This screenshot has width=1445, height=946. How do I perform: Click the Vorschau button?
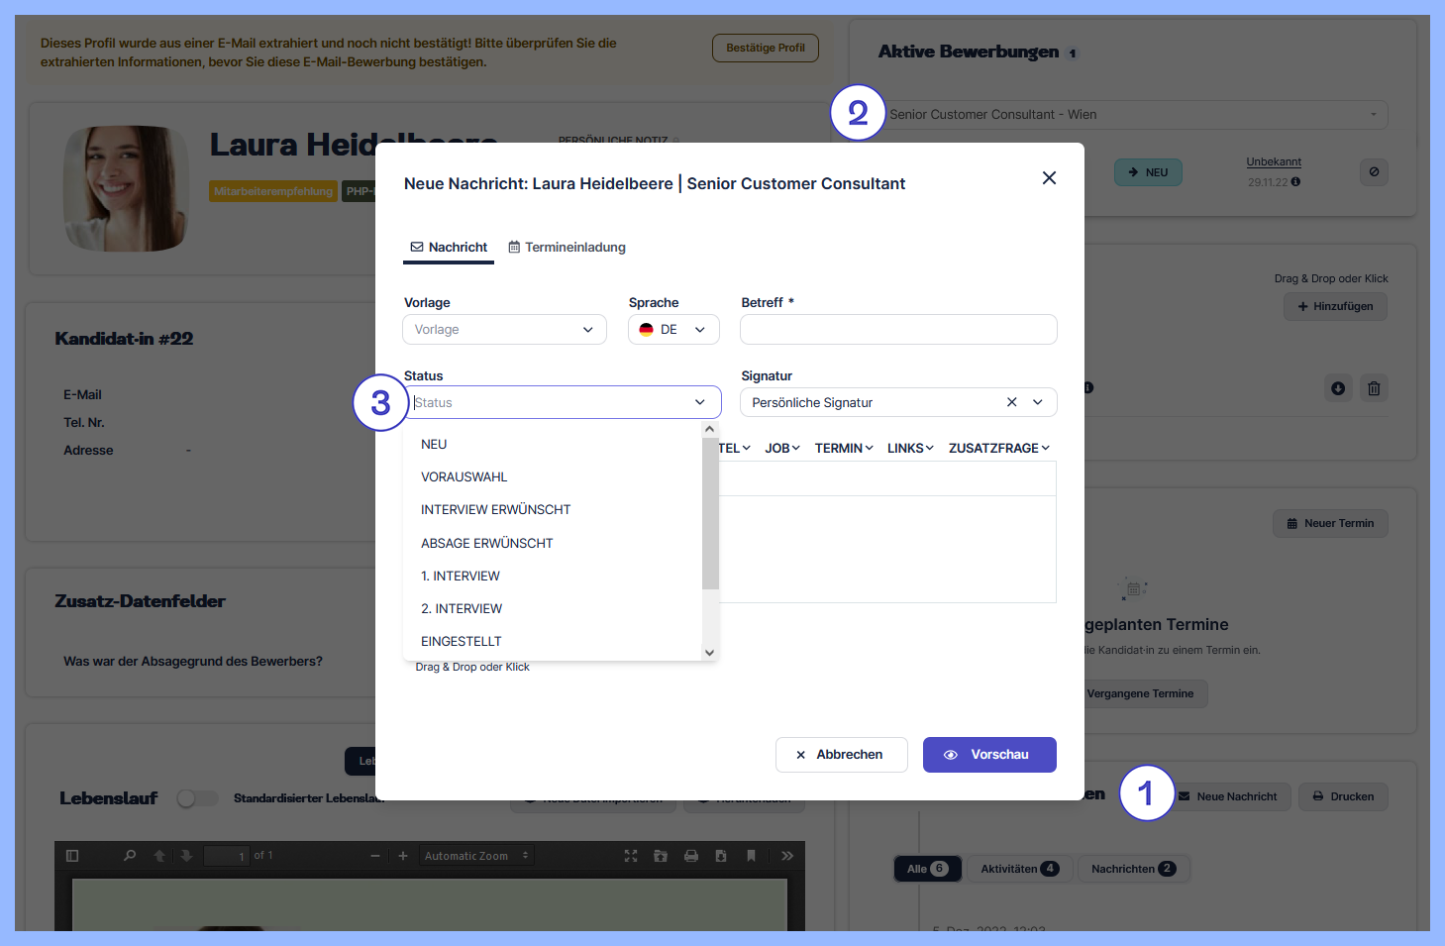[x=988, y=755]
